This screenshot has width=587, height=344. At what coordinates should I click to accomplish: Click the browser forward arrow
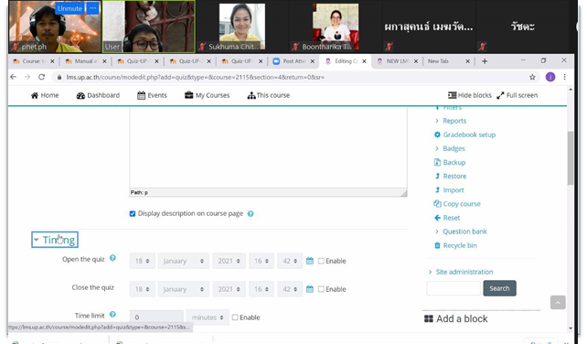click(27, 77)
